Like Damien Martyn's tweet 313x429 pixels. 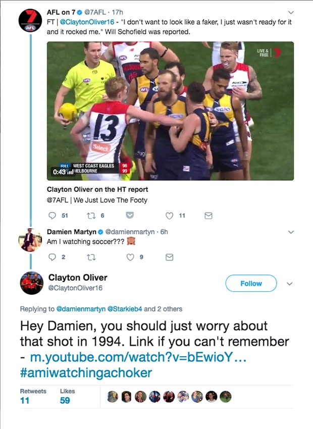click(x=130, y=257)
